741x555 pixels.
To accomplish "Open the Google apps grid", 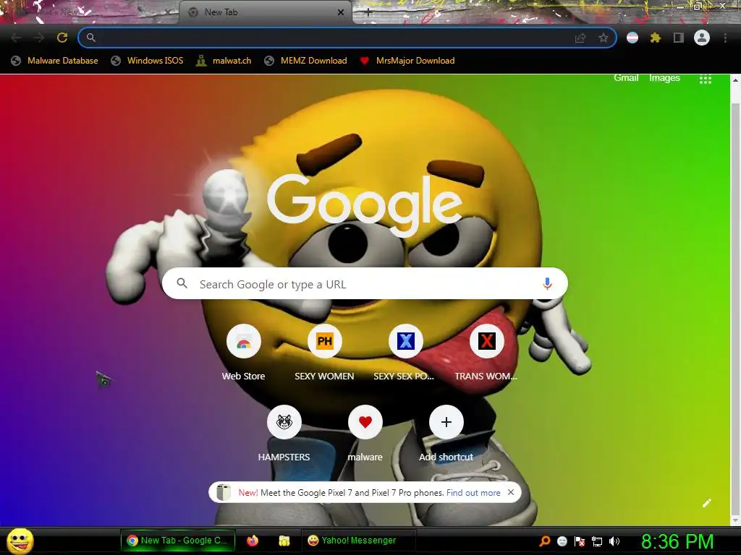I will click(705, 79).
